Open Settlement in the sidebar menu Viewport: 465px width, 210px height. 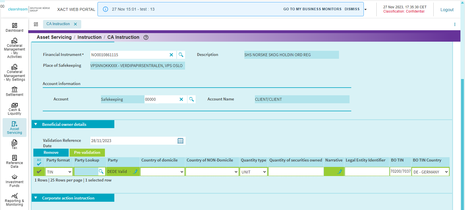[15, 92]
